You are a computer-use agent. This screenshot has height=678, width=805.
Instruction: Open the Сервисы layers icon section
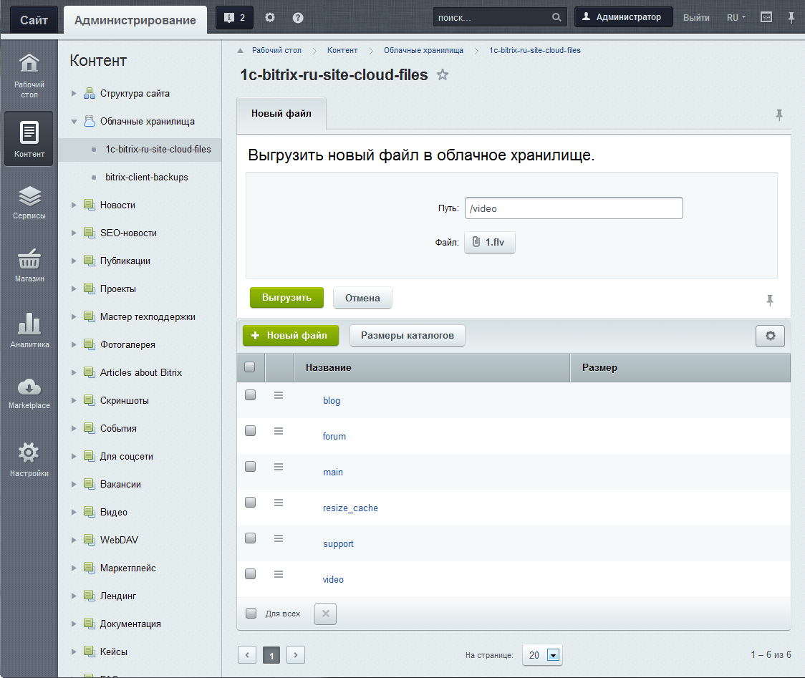[x=29, y=201]
